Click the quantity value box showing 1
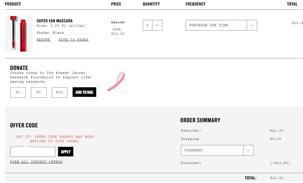This screenshot has width=303, height=183. tap(148, 25)
